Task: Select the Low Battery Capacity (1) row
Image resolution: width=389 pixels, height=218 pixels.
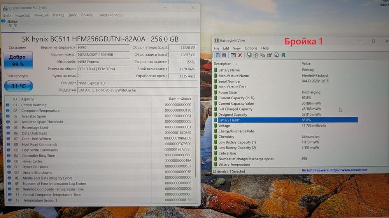Action: pyautogui.click(x=286, y=142)
